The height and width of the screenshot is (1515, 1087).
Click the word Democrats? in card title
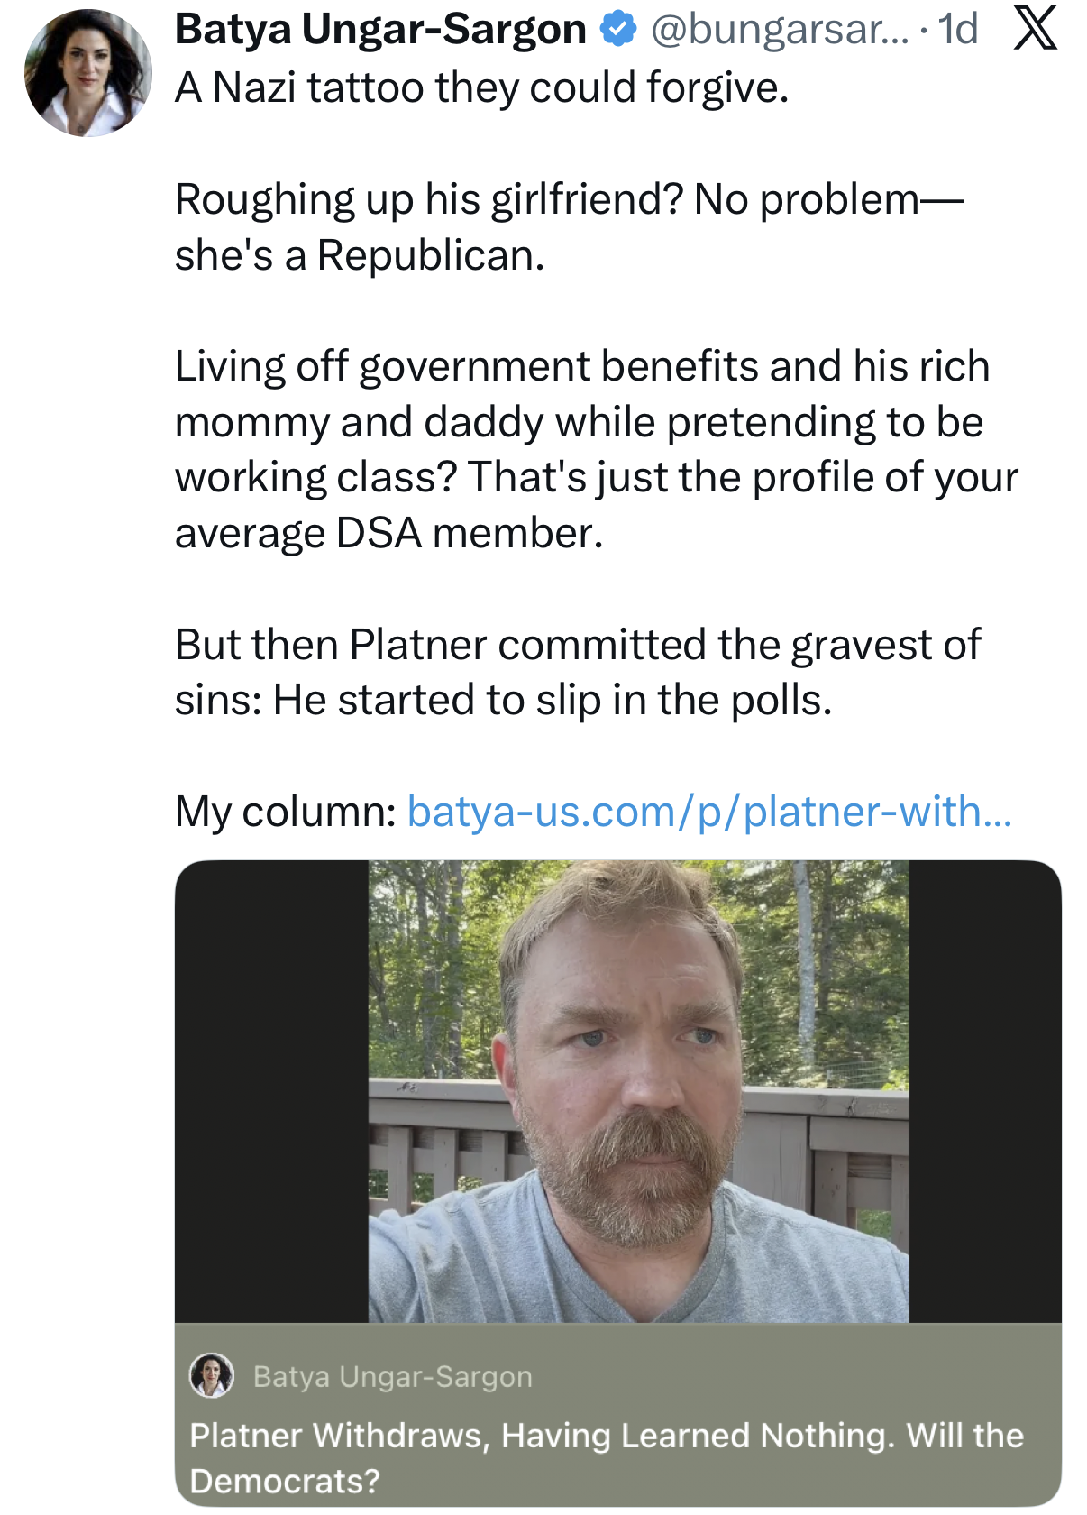point(285,1481)
